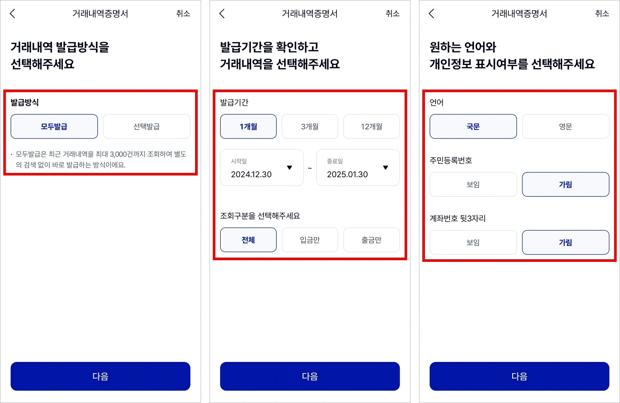The width and height of the screenshot is (620, 403).
Task: Tap 취소 to cancel on the first screen
Action: tap(183, 13)
